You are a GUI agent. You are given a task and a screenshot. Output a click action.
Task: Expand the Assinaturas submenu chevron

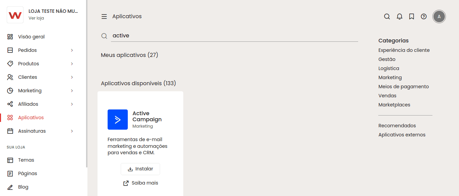[x=72, y=131]
